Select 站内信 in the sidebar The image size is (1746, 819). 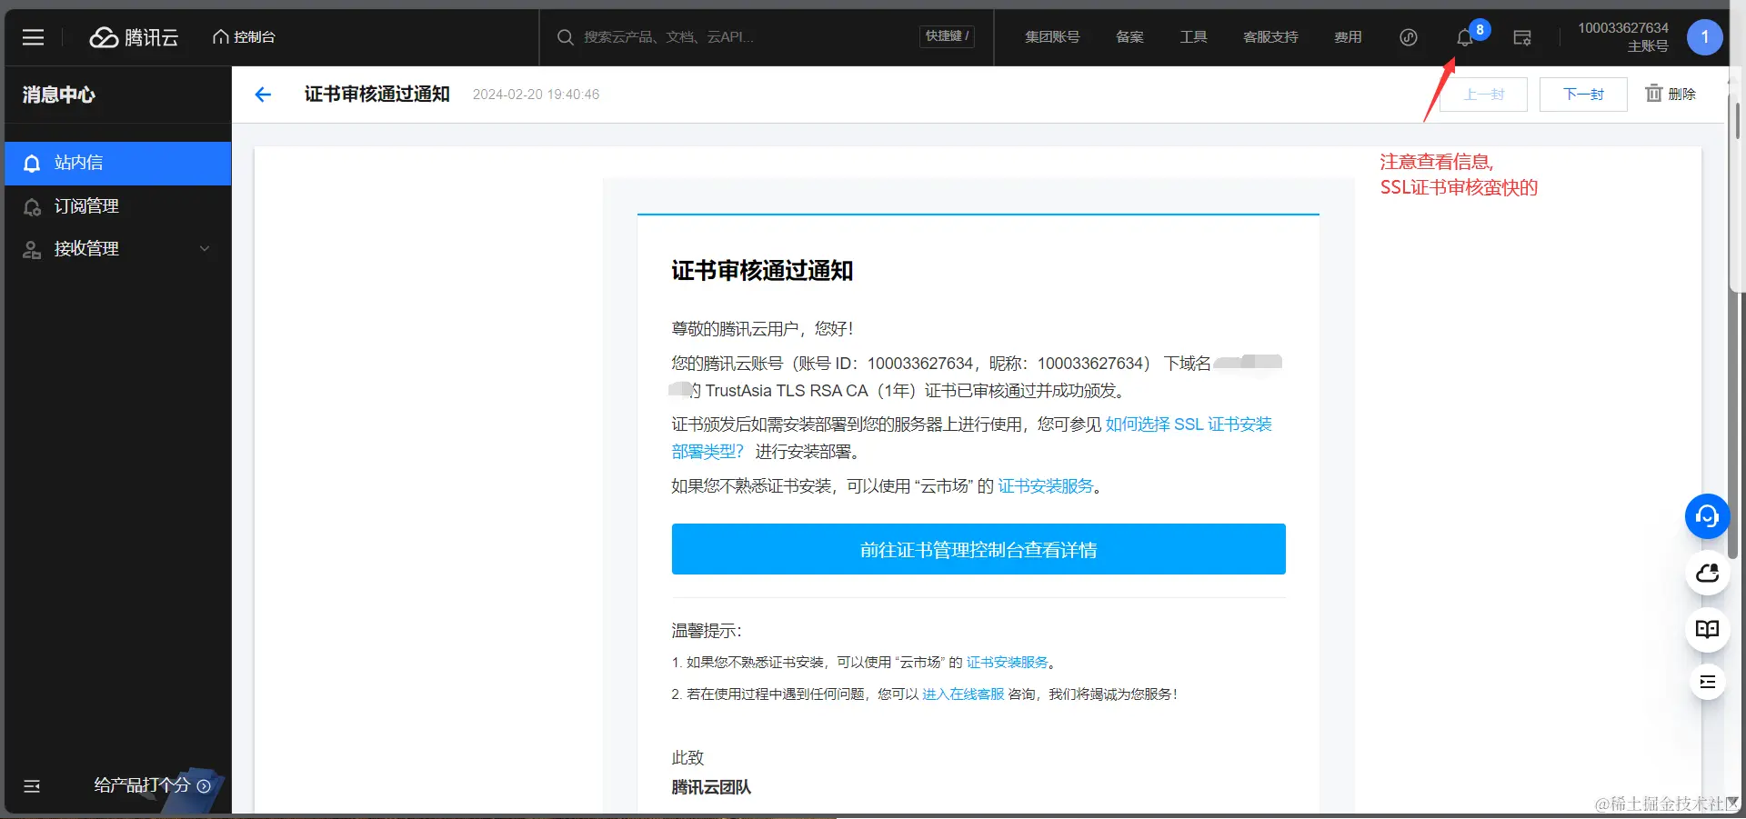click(118, 164)
